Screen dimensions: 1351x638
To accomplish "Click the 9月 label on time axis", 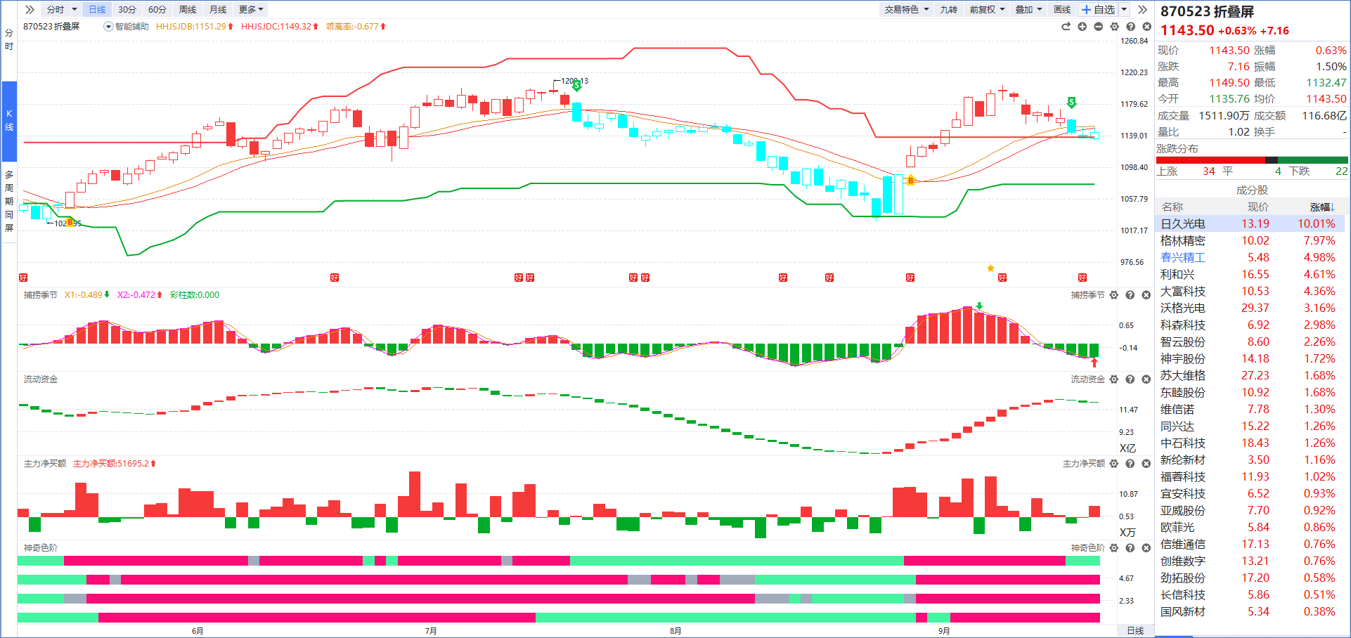I will [x=944, y=631].
